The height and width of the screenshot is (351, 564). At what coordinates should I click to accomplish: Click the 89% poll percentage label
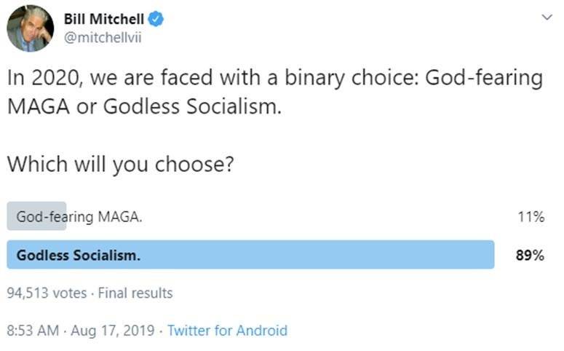pyautogui.click(x=530, y=256)
